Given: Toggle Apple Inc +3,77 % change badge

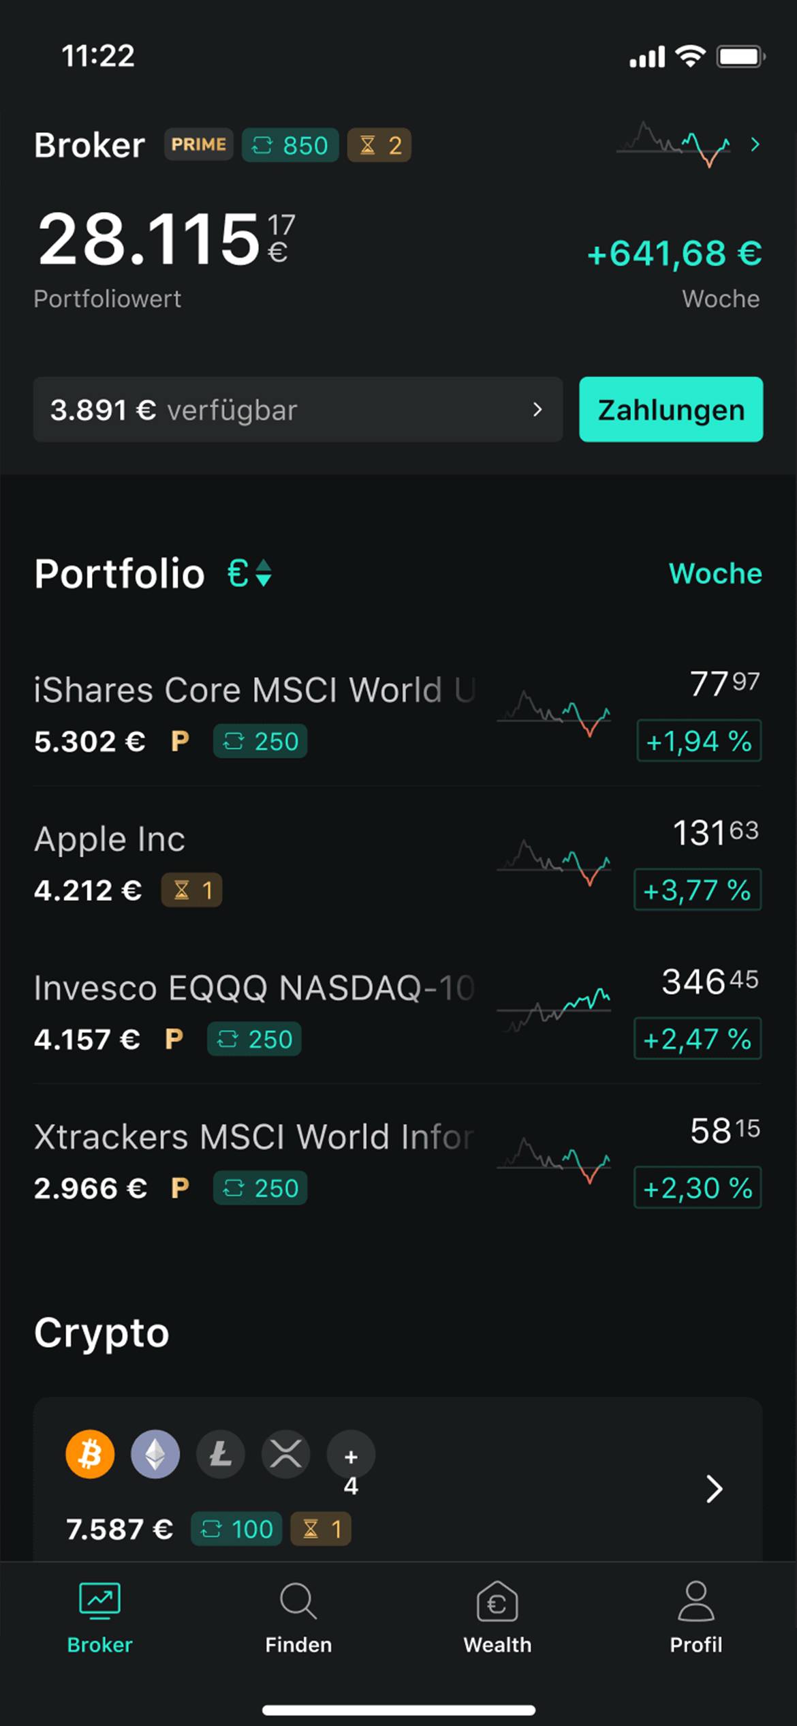Looking at the screenshot, I should coord(698,890).
